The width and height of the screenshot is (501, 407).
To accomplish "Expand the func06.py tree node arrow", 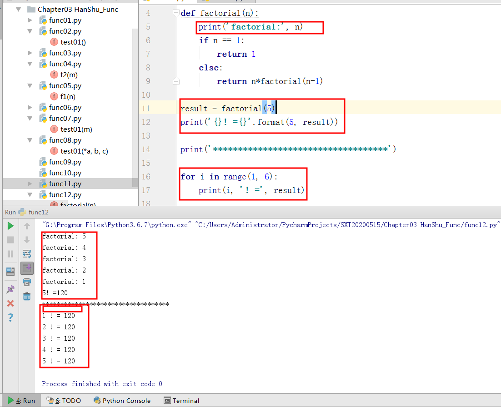I will [30, 107].
